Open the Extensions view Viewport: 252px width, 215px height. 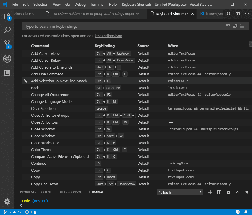tap(7, 73)
